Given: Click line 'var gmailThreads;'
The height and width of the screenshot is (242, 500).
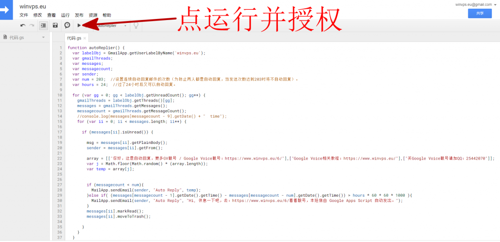Looking at the screenshot, I should tap(92, 58).
